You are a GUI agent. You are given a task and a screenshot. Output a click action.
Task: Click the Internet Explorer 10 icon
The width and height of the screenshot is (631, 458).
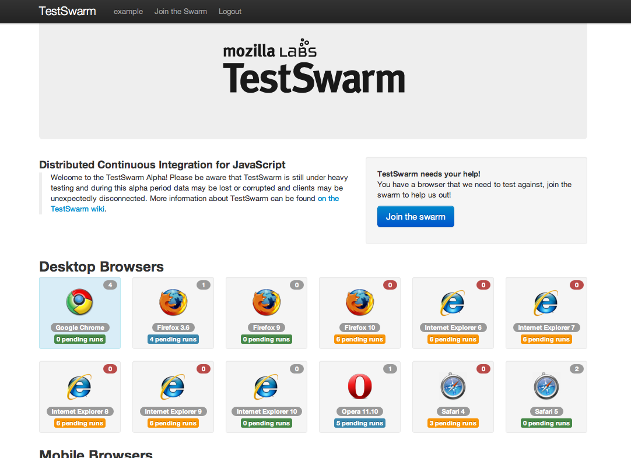point(267,386)
